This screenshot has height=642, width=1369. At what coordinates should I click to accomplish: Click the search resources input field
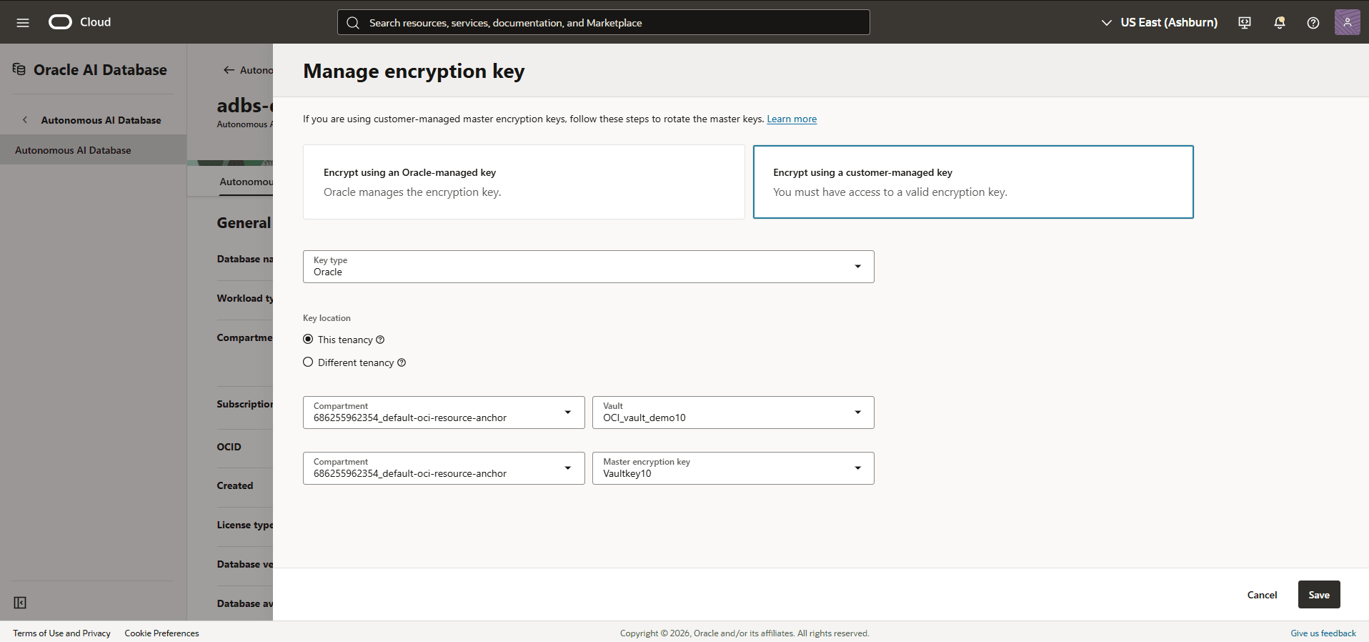coord(604,22)
